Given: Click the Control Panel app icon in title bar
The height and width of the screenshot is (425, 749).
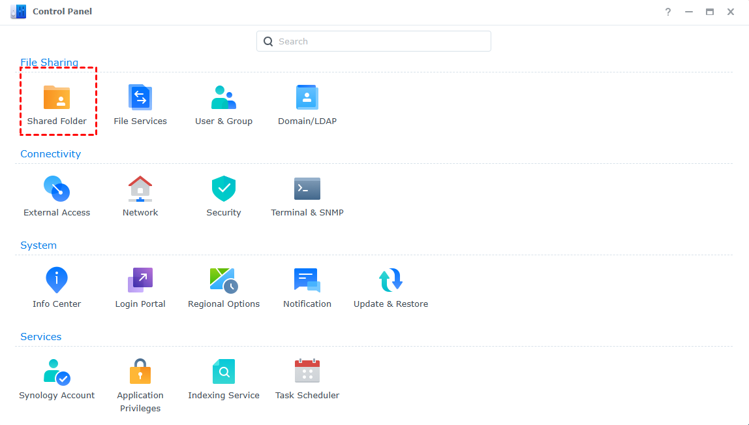Looking at the screenshot, I should click(18, 12).
